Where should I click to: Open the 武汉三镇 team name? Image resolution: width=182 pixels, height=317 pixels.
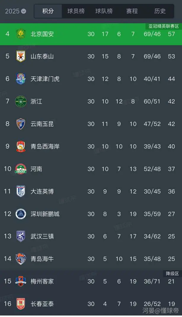pos(42,236)
